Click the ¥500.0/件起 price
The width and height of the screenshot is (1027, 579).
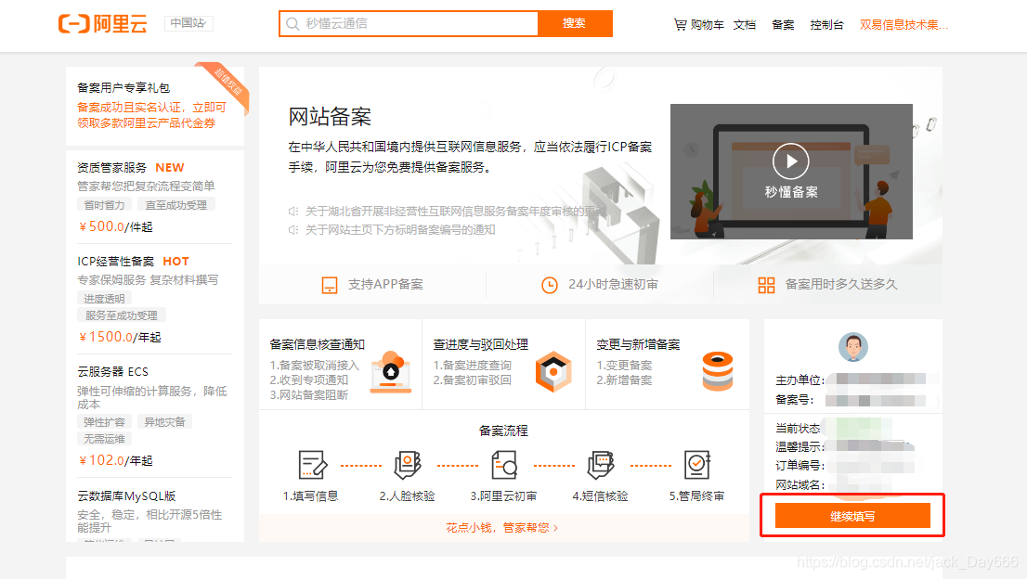click(115, 226)
